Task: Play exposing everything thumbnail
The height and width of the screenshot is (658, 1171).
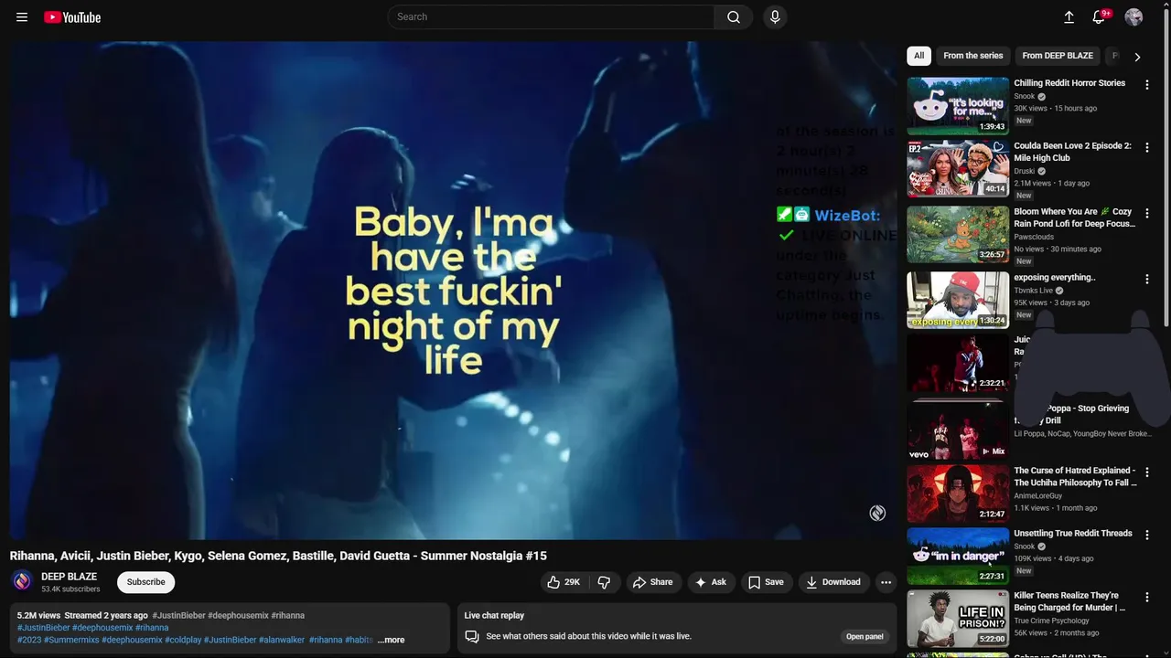Action: click(x=958, y=300)
